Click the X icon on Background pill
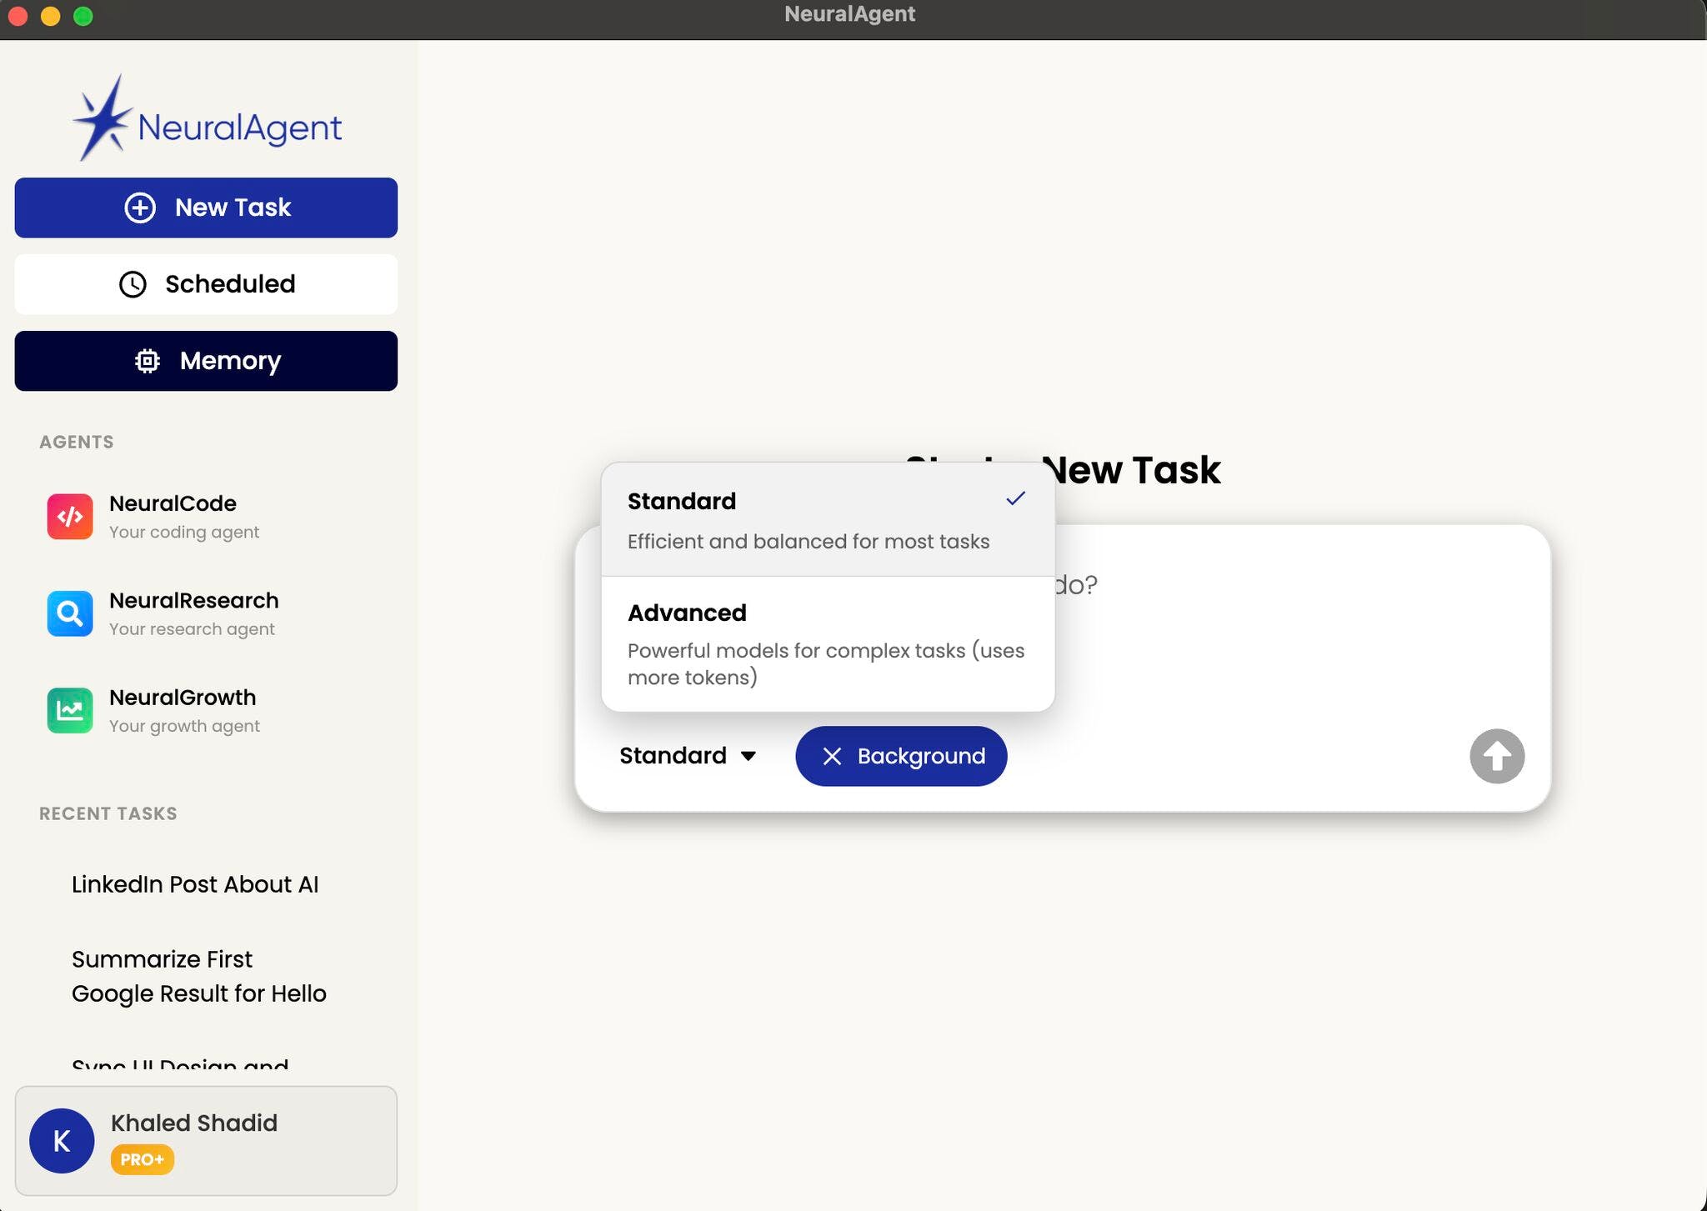Screen dimensions: 1707x1211 coord(832,756)
